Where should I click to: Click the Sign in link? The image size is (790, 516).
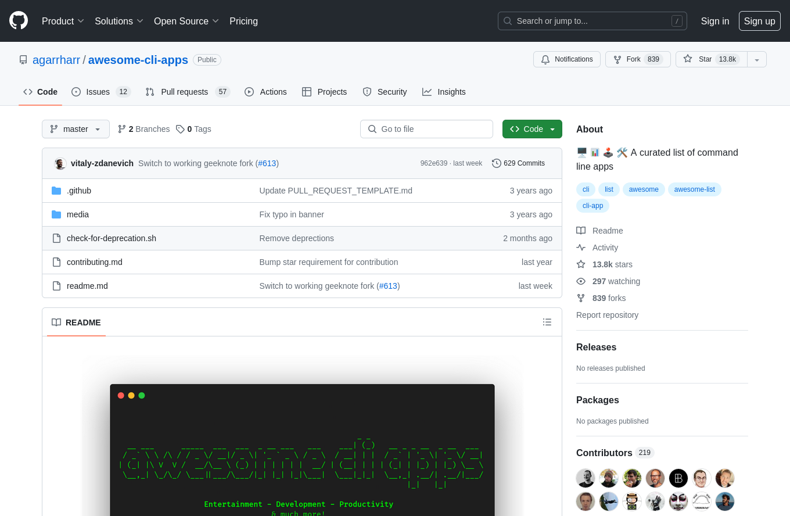715,21
